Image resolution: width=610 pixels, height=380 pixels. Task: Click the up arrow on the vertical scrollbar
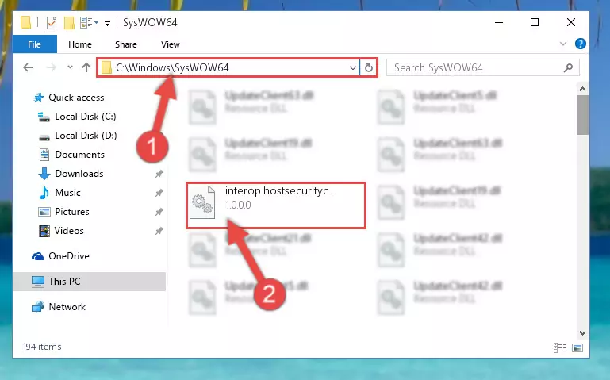coord(582,89)
